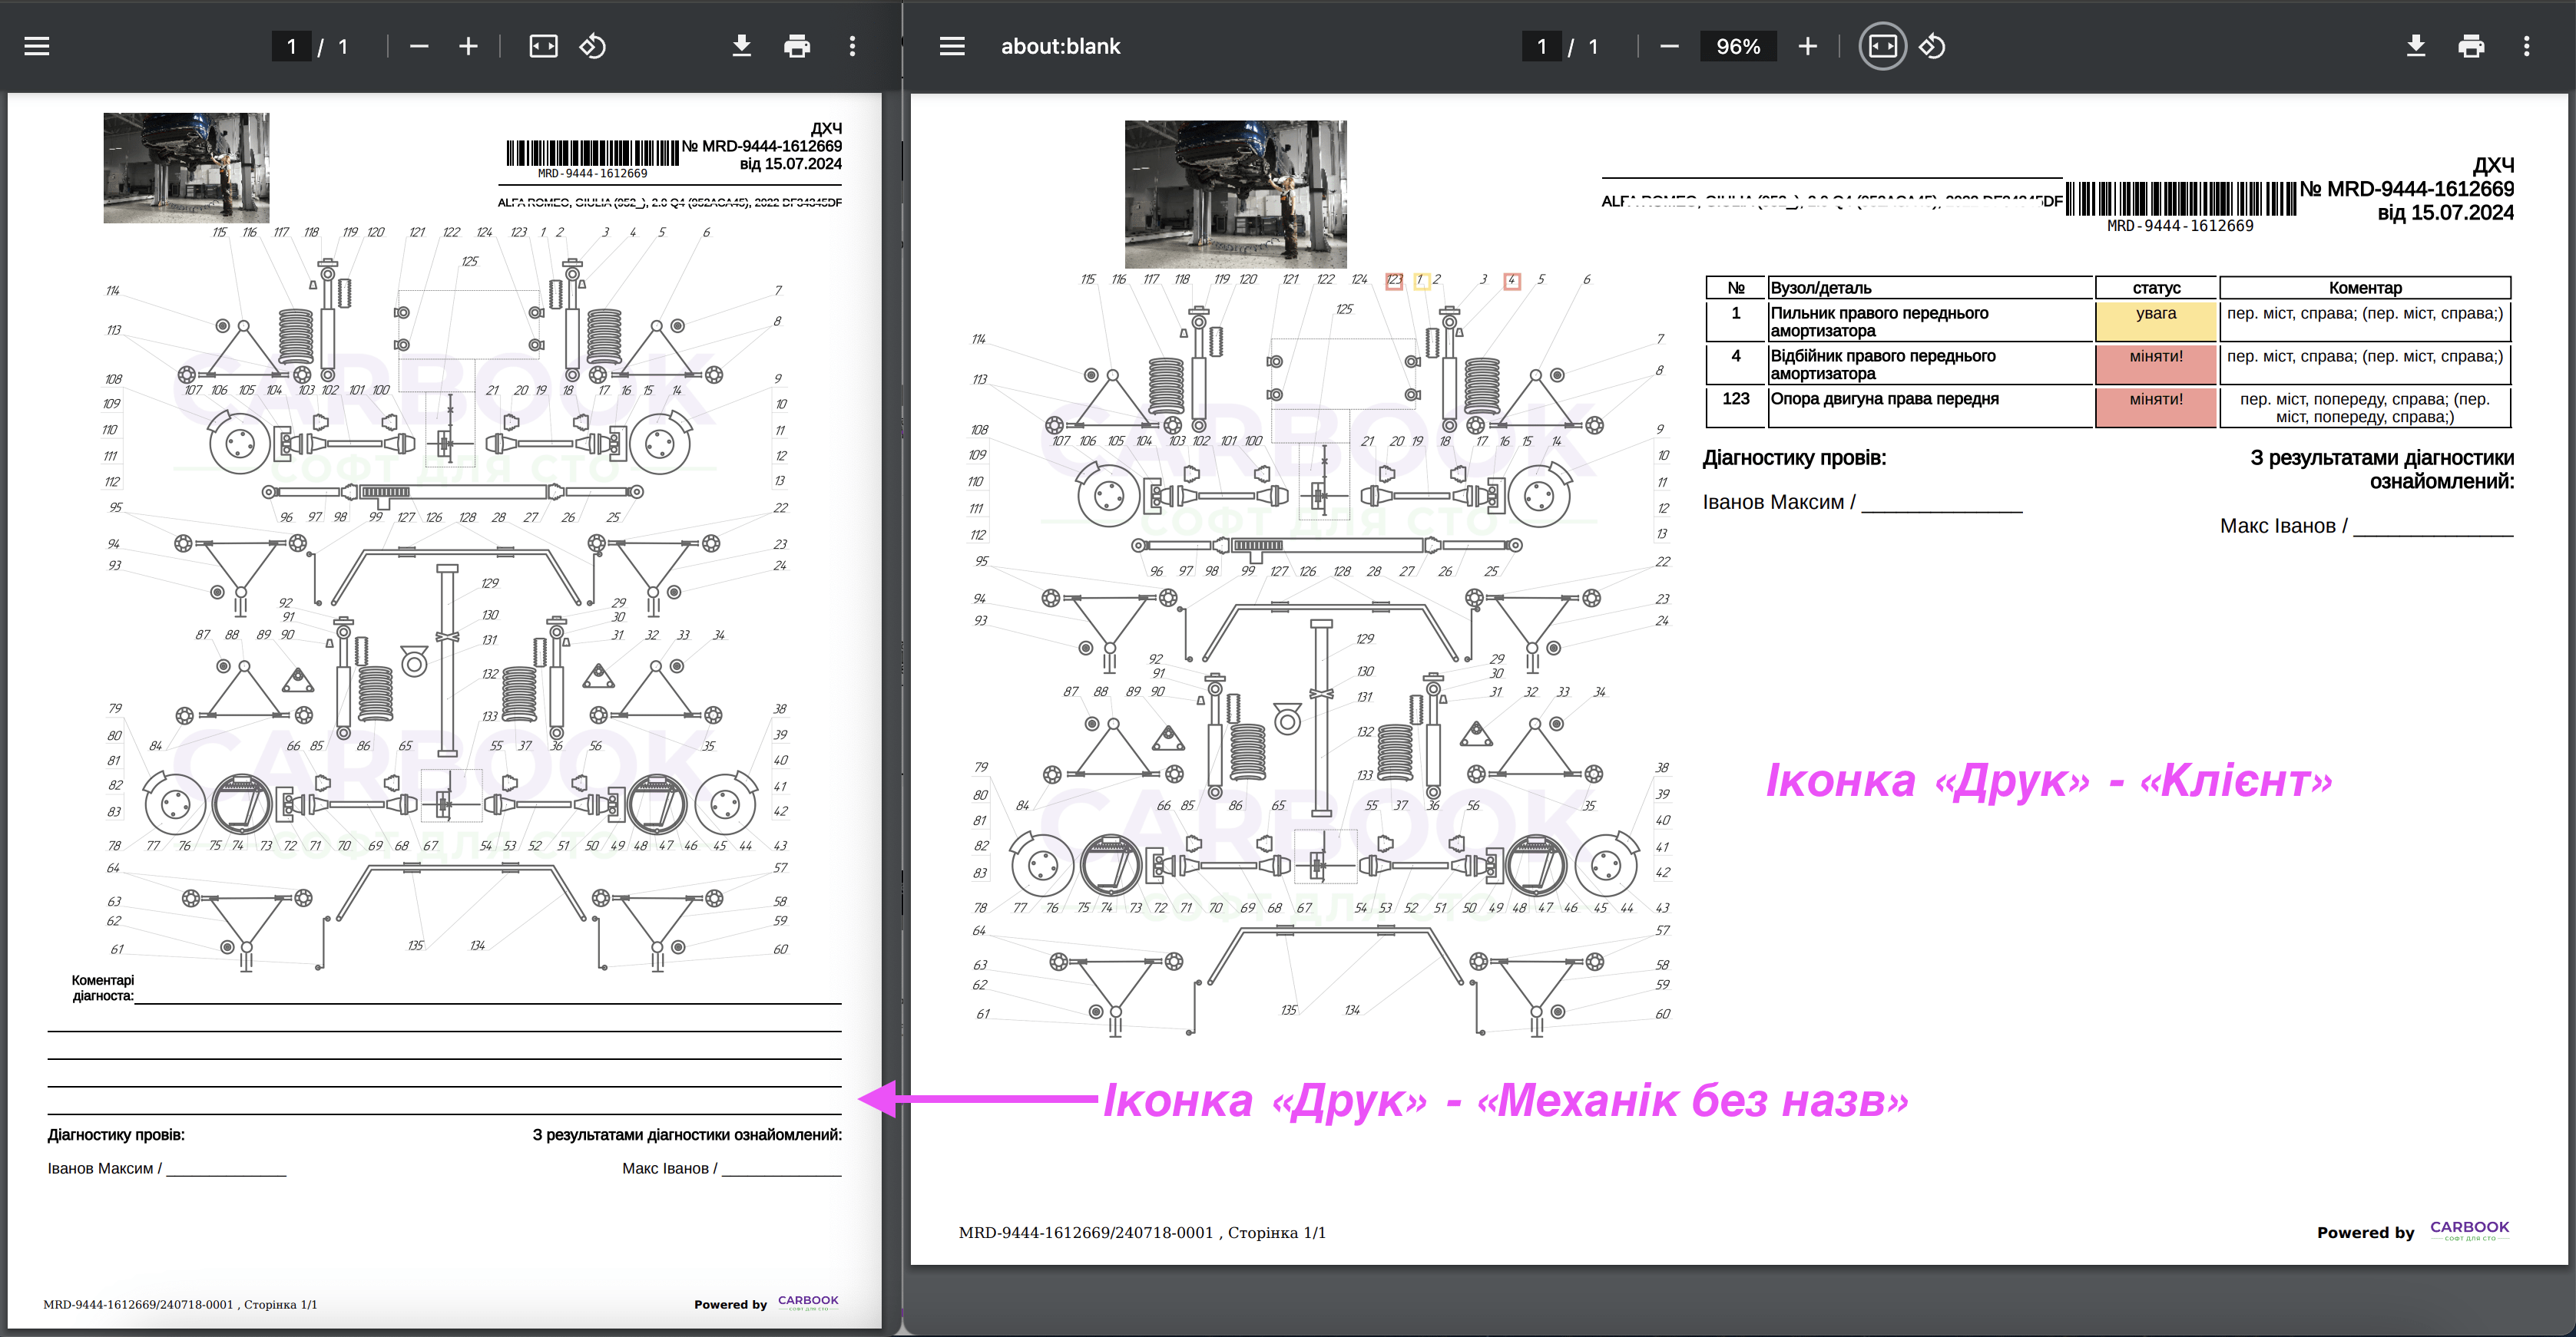The height and width of the screenshot is (1337, 2576).
Task: Open sidebar menu in right PDF viewer
Action: click(951, 46)
